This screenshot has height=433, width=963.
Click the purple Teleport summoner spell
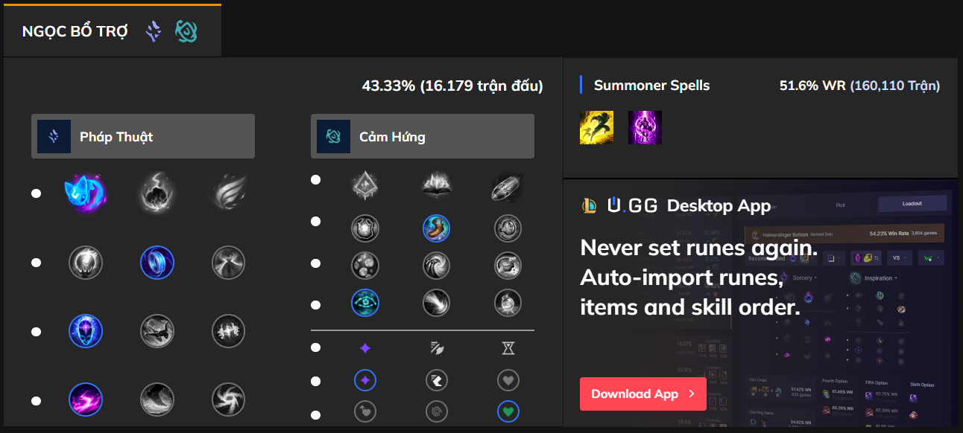click(645, 127)
